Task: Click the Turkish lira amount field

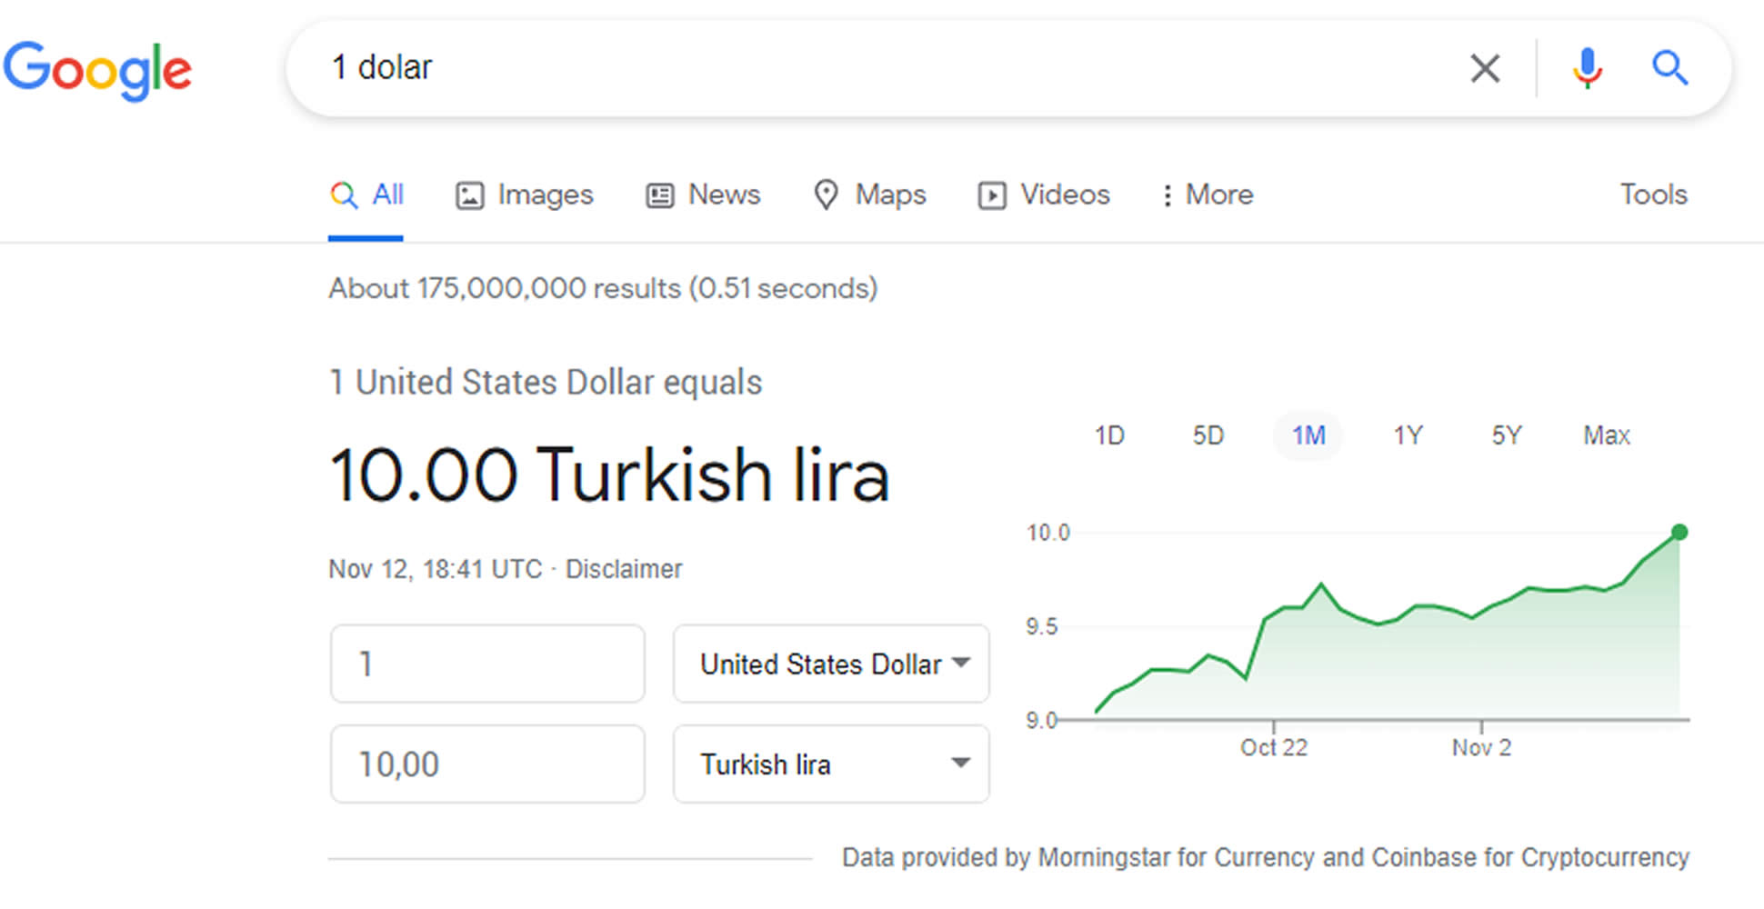Action: 487,764
